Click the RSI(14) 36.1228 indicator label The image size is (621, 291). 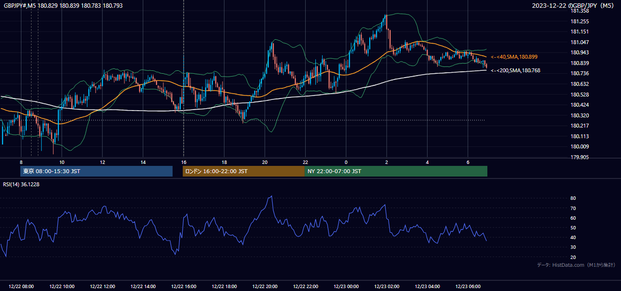click(21, 184)
